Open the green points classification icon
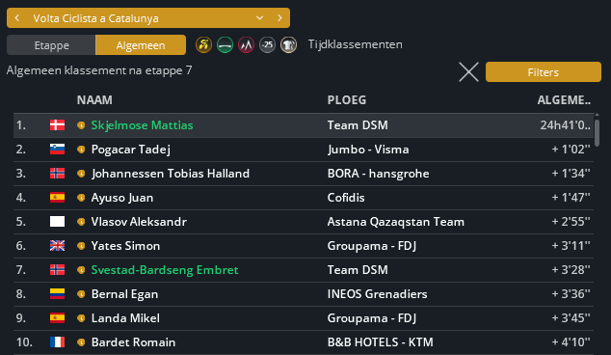This screenshot has height=355, width=611. [225, 45]
